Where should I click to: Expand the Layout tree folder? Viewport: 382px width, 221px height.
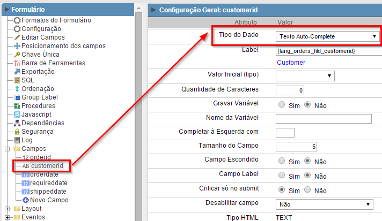7,209
